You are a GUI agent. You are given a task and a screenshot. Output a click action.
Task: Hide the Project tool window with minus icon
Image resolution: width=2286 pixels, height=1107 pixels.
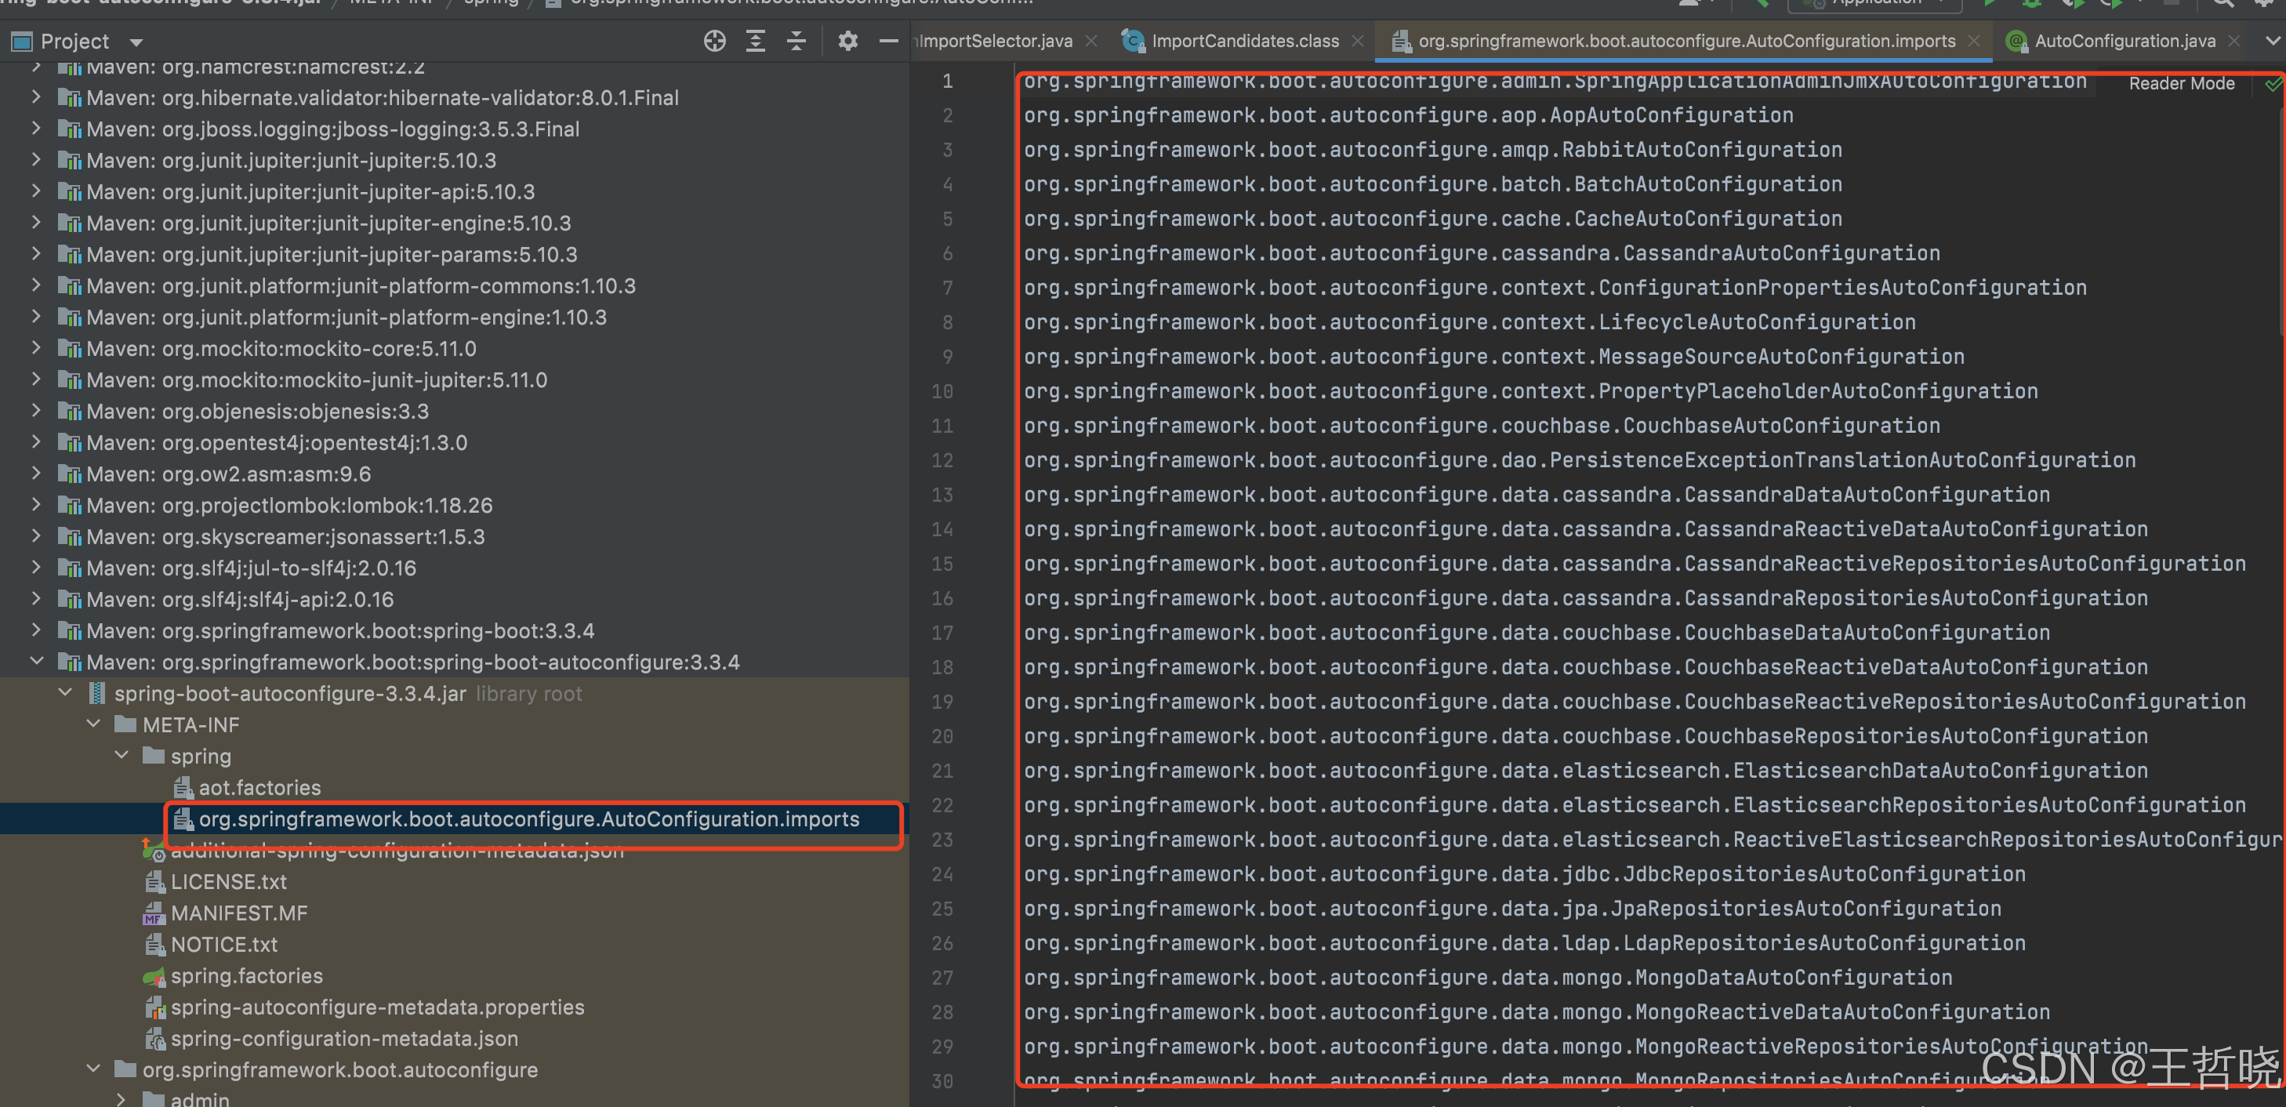point(888,41)
